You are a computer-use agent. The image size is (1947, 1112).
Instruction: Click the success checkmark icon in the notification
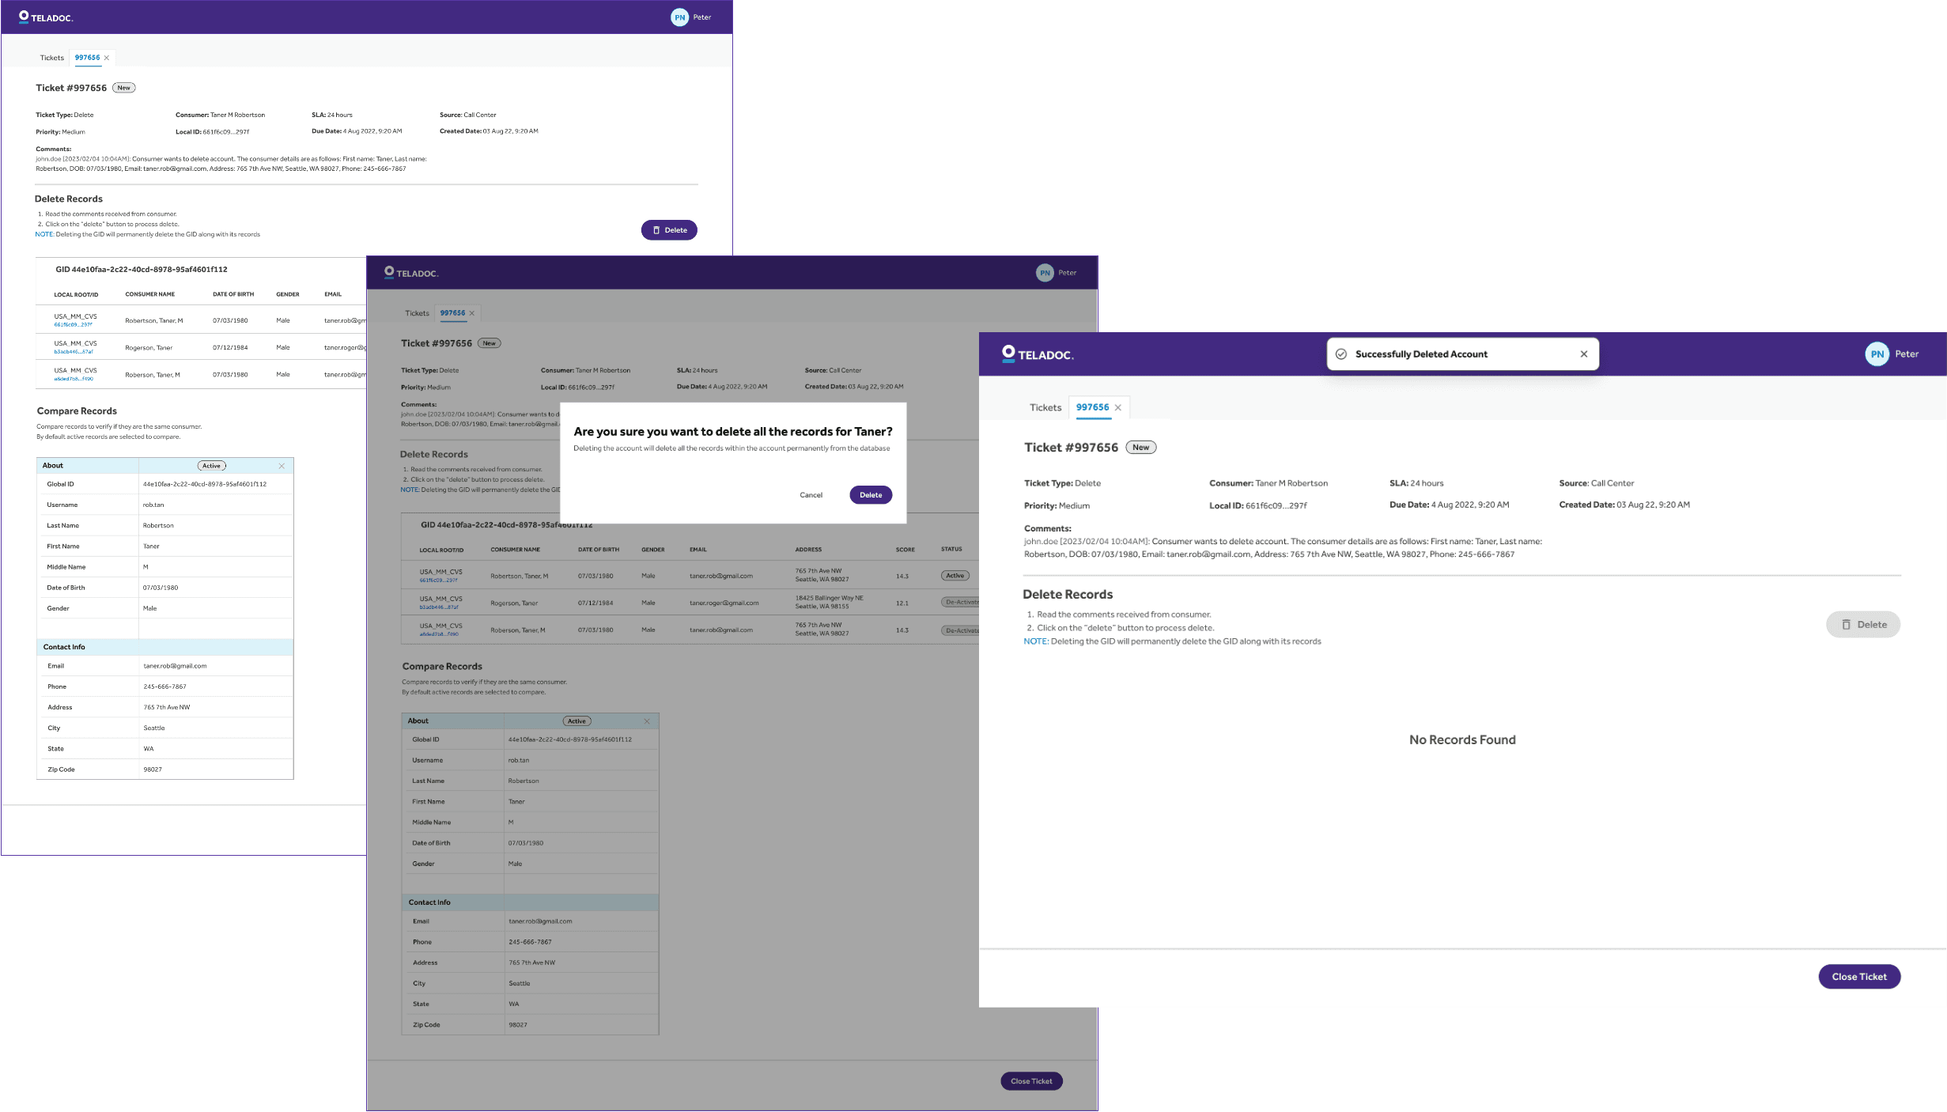1341,354
